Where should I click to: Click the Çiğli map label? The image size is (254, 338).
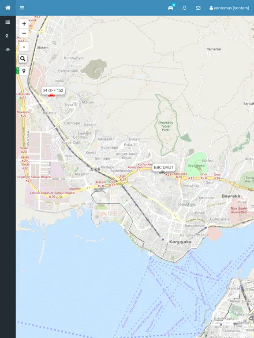click(x=95, y=169)
